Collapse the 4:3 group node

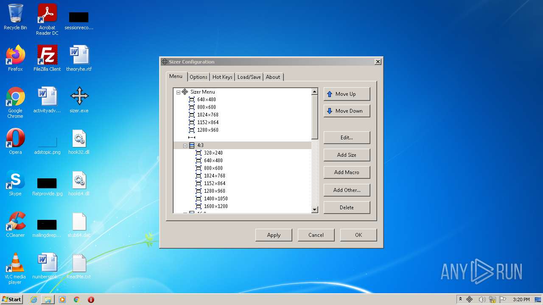(x=185, y=145)
